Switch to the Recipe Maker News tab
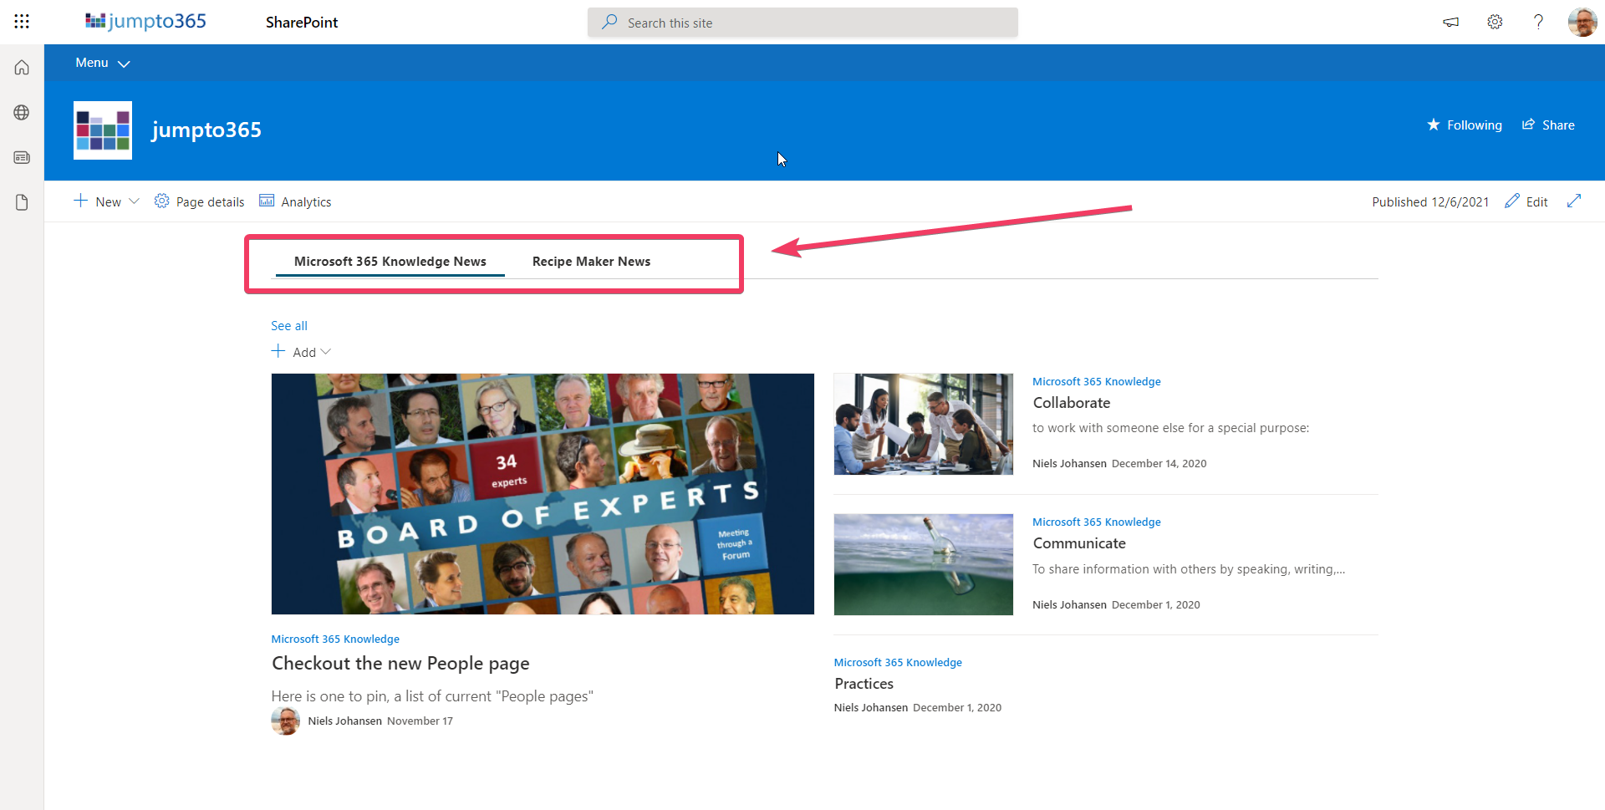 point(591,261)
